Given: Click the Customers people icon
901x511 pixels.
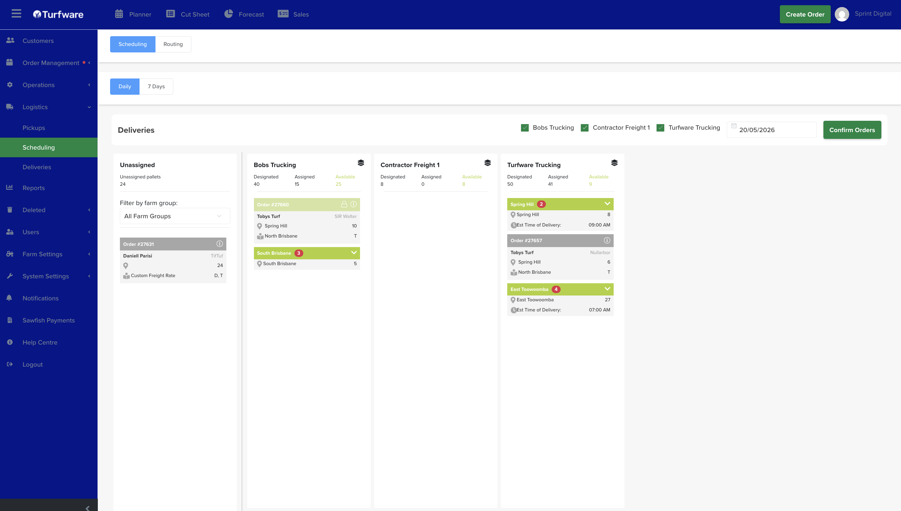Looking at the screenshot, I should pos(10,40).
